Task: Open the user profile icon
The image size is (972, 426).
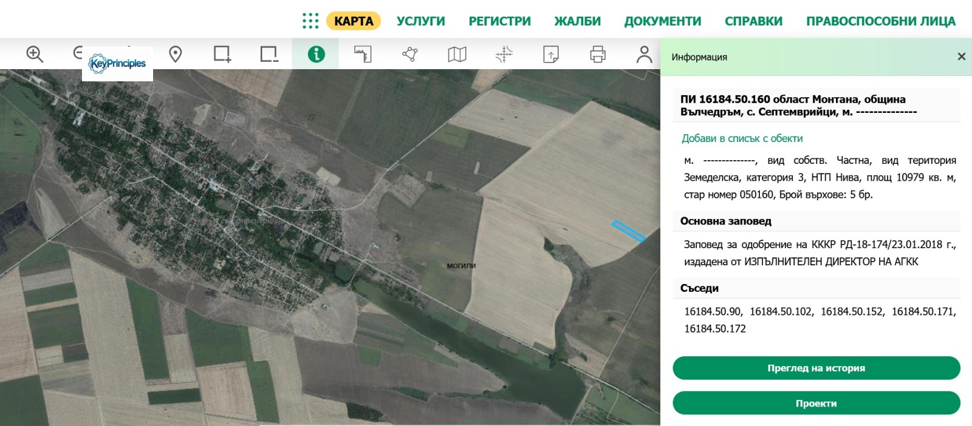Action: (x=644, y=54)
